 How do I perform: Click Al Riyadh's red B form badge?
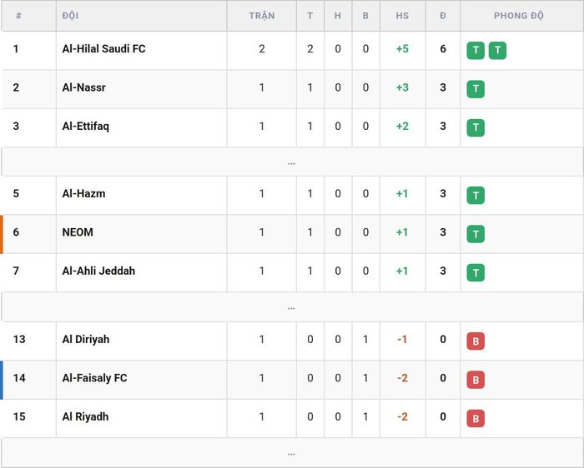(x=476, y=418)
